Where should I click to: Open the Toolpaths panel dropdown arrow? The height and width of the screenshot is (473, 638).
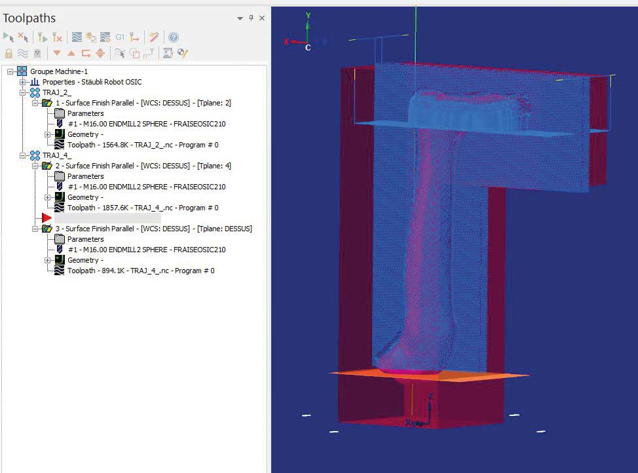click(240, 18)
